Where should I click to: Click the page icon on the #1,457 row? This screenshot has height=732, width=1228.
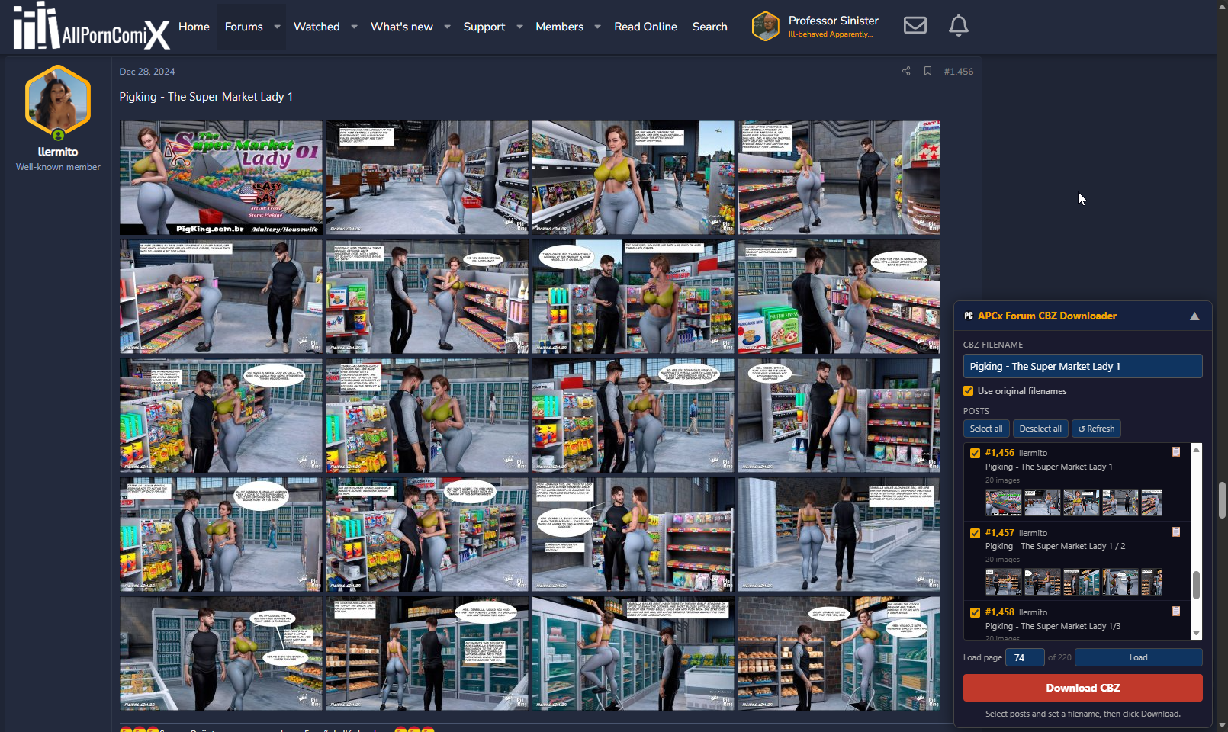coord(1176,532)
